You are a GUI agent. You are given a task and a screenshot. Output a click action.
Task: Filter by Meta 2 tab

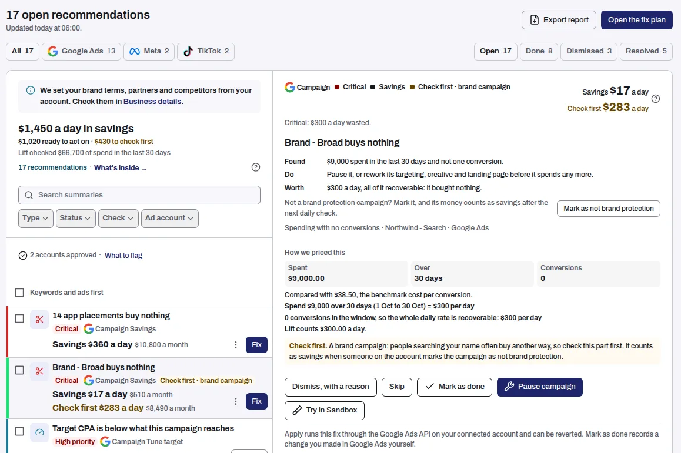pos(149,51)
